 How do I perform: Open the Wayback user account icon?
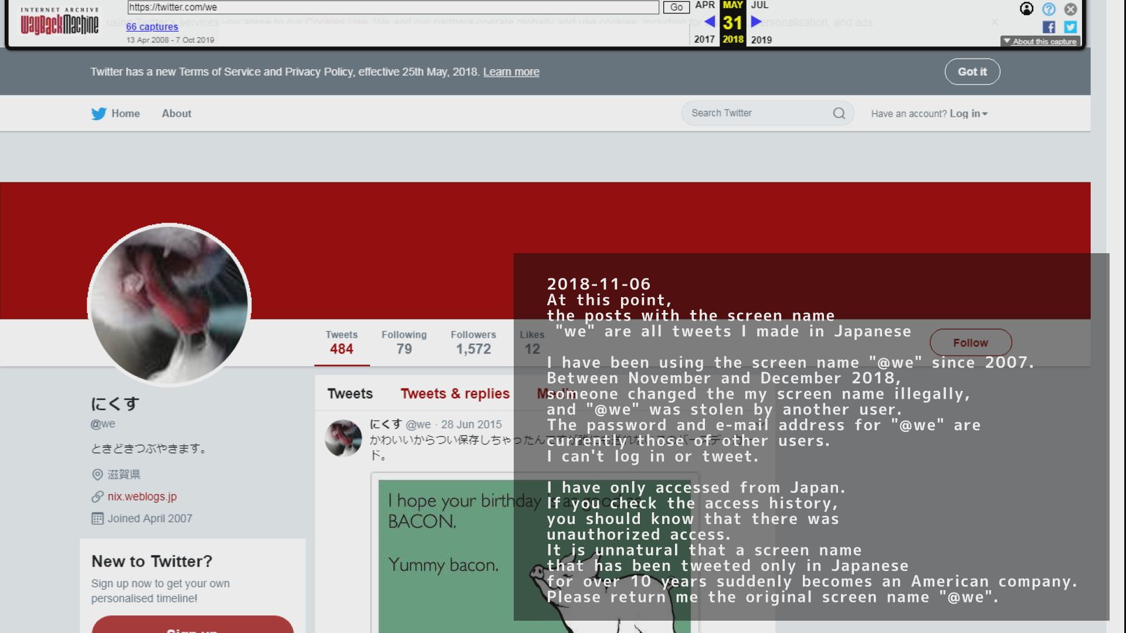(1026, 9)
